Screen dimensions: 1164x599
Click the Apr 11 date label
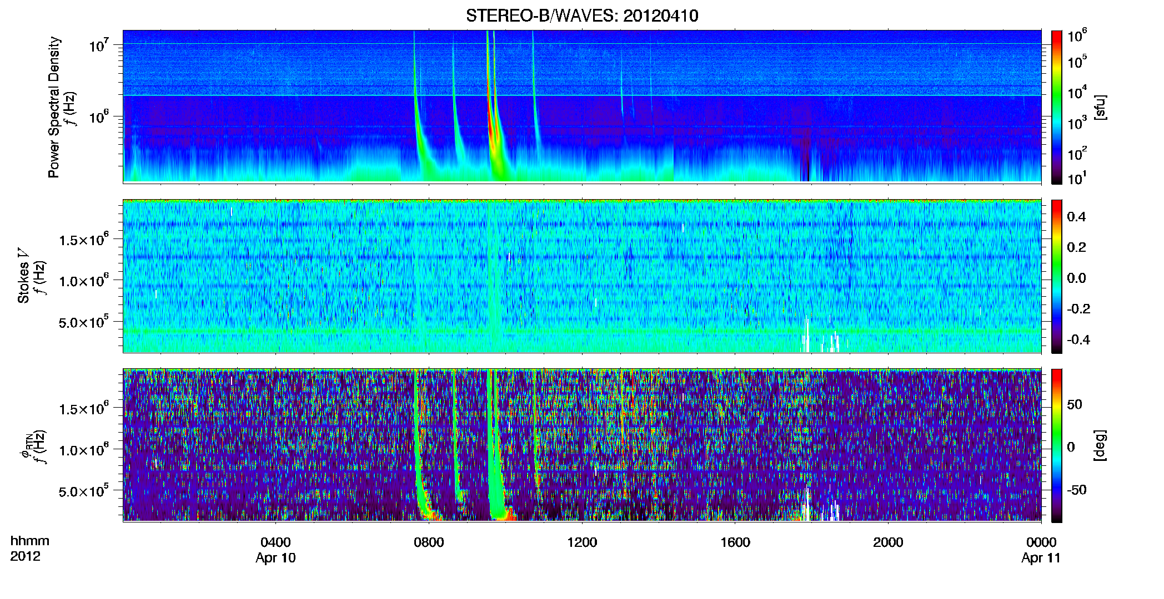click(x=1041, y=558)
